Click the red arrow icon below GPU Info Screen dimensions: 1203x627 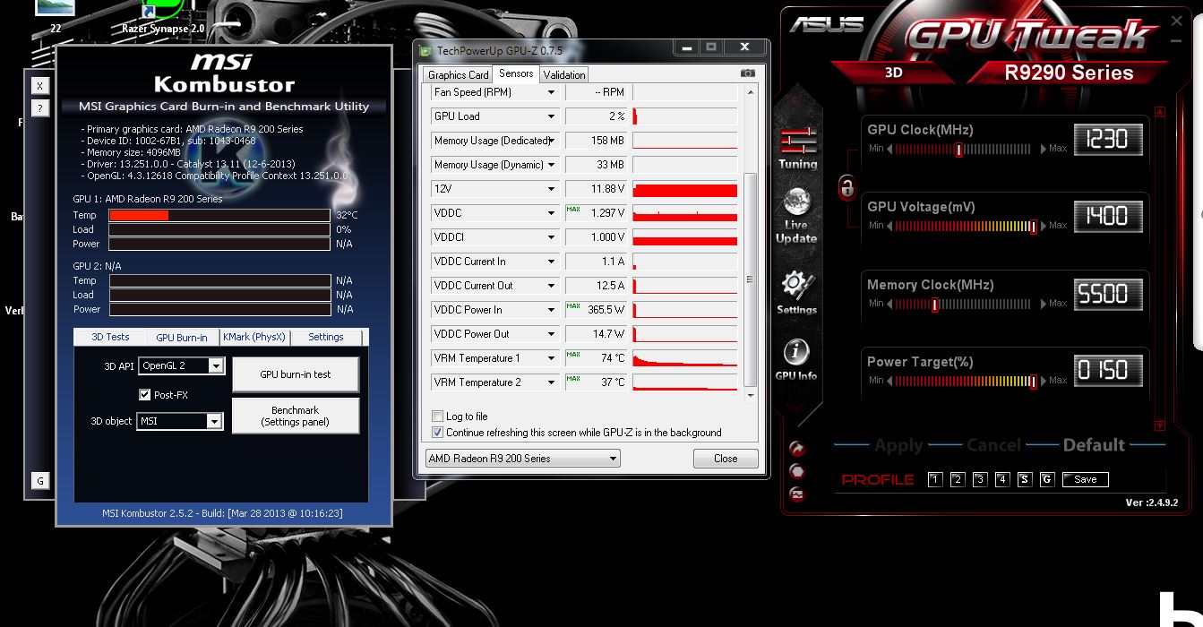click(796, 450)
